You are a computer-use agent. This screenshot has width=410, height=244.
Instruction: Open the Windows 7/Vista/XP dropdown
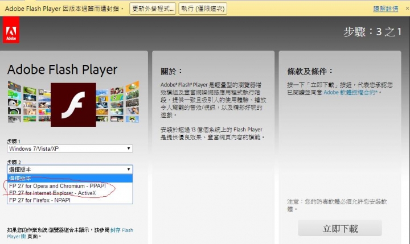[70, 148]
